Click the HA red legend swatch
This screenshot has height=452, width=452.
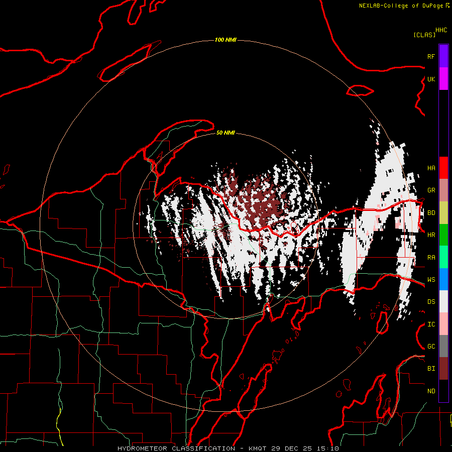[x=443, y=168]
